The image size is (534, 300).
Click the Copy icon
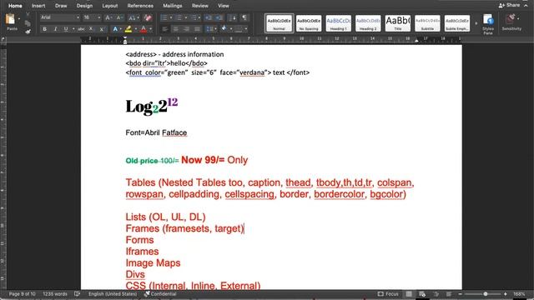pyautogui.click(x=28, y=23)
